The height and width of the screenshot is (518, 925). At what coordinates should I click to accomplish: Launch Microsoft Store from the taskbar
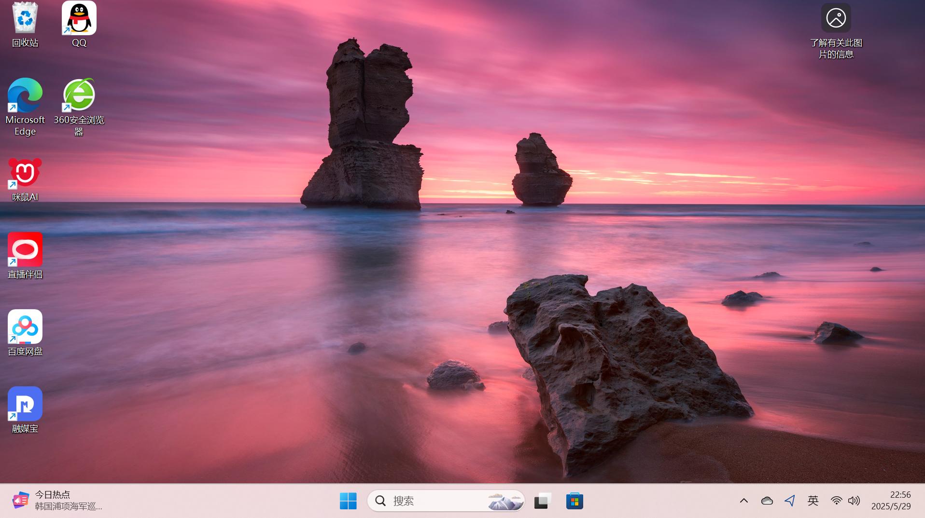tap(575, 501)
